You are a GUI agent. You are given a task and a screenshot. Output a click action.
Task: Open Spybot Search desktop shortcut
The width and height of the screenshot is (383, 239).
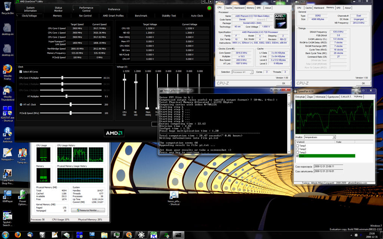click(7, 219)
